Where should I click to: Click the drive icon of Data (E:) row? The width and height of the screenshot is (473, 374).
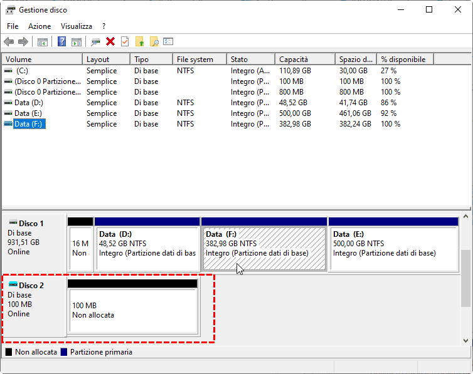(x=8, y=113)
